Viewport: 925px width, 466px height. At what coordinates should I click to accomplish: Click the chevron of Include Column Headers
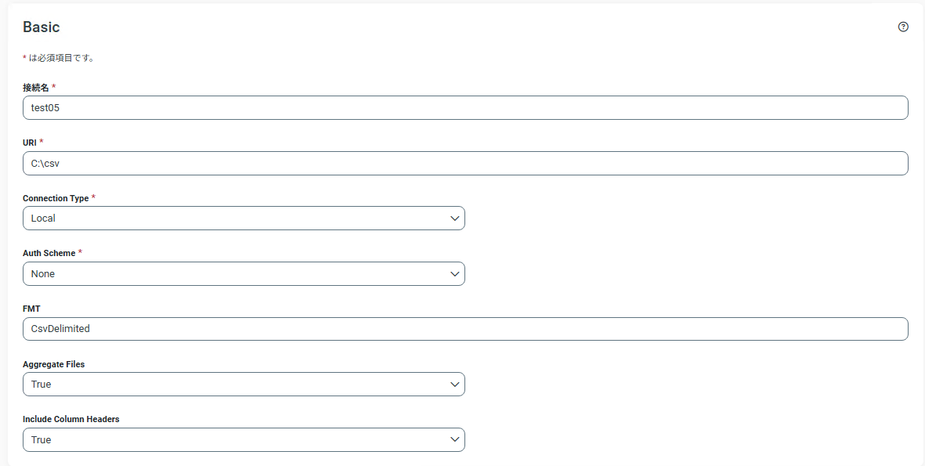click(x=455, y=439)
